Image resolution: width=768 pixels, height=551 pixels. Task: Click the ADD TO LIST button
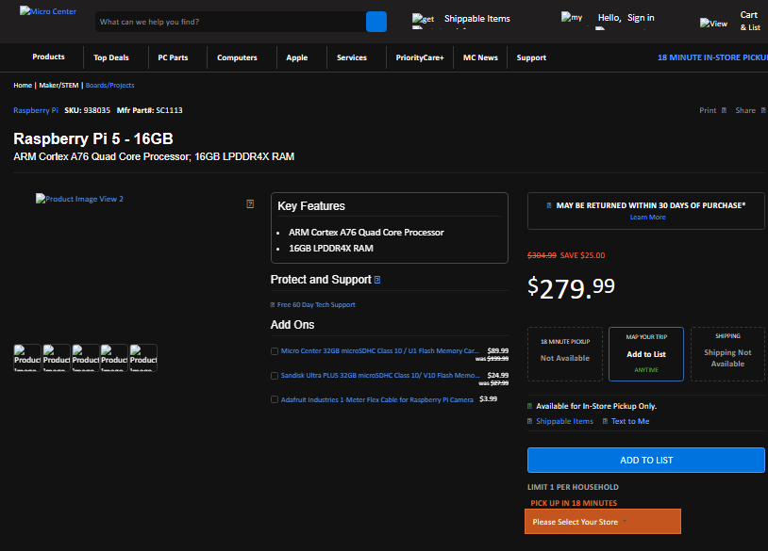[646, 460]
